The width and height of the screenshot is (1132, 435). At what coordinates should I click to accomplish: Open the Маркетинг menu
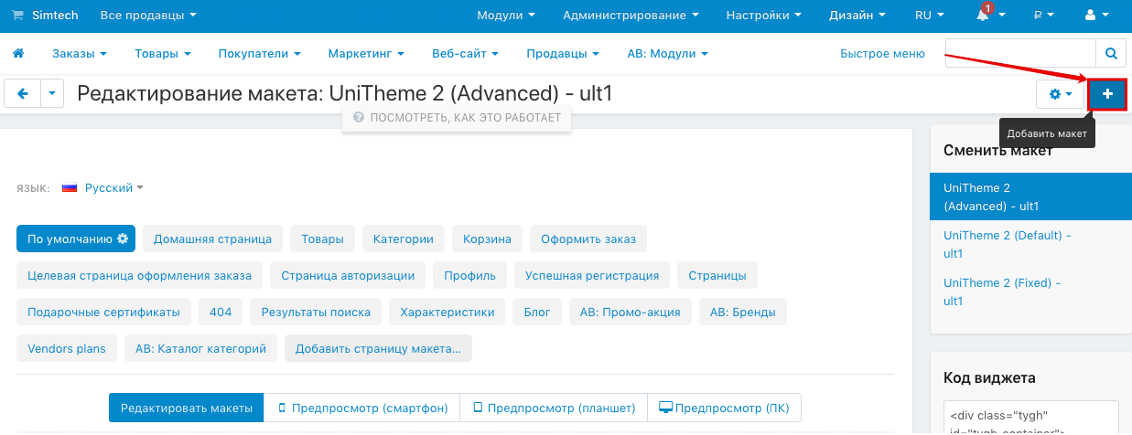pos(366,54)
